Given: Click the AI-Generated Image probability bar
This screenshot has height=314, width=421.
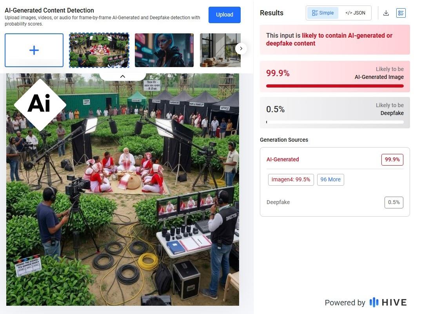Looking at the screenshot, I should pos(335,86).
